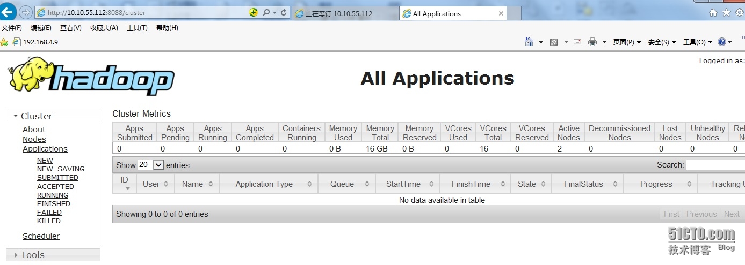
Task: Click the address bar URL field
Action: (x=146, y=12)
